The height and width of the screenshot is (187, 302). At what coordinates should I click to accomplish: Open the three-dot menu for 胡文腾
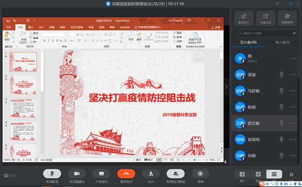click(x=293, y=123)
